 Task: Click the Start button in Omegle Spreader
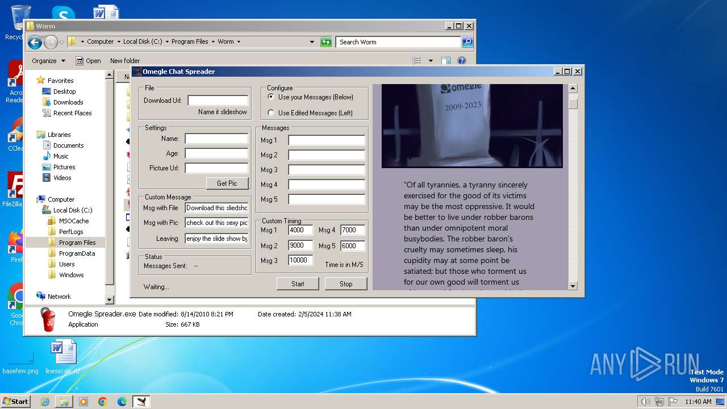tap(298, 283)
